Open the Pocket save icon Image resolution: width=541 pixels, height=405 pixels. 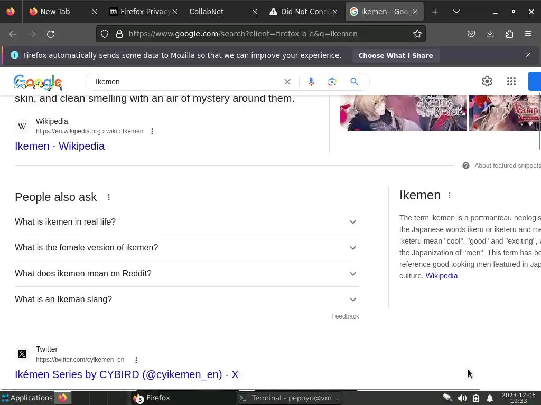click(x=471, y=34)
